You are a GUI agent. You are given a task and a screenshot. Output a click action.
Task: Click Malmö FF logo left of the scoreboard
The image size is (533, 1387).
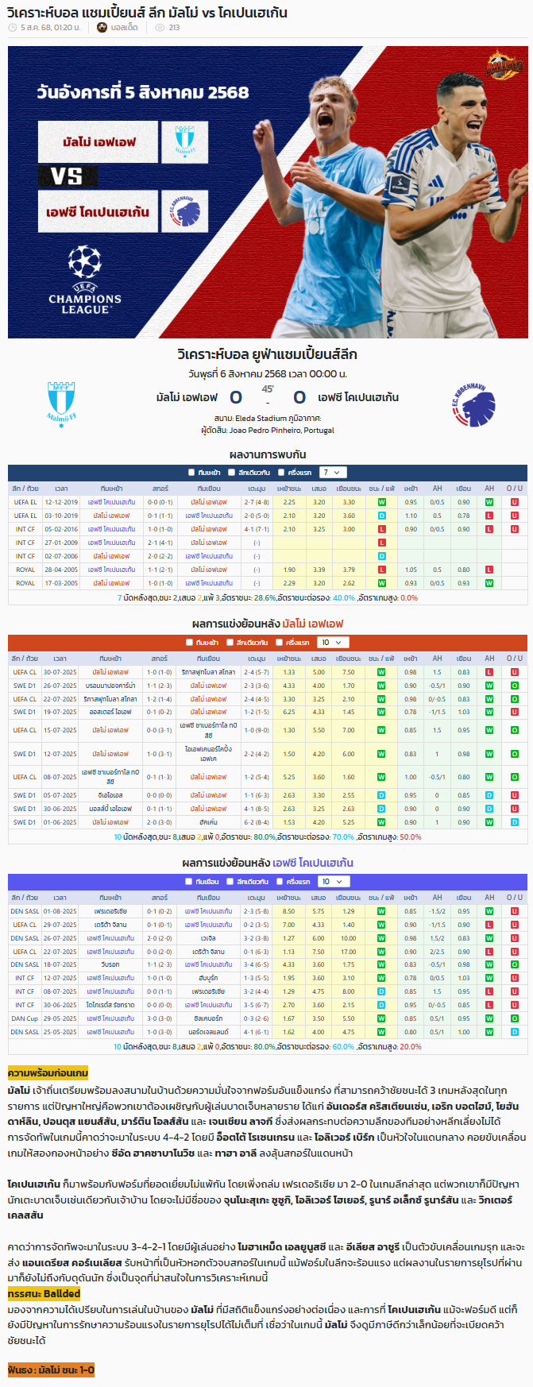(x=61, y=404)
